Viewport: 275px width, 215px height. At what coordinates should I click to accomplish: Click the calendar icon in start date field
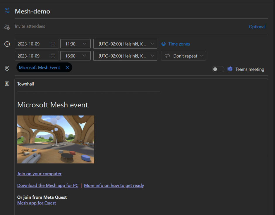tap(53, 44)
